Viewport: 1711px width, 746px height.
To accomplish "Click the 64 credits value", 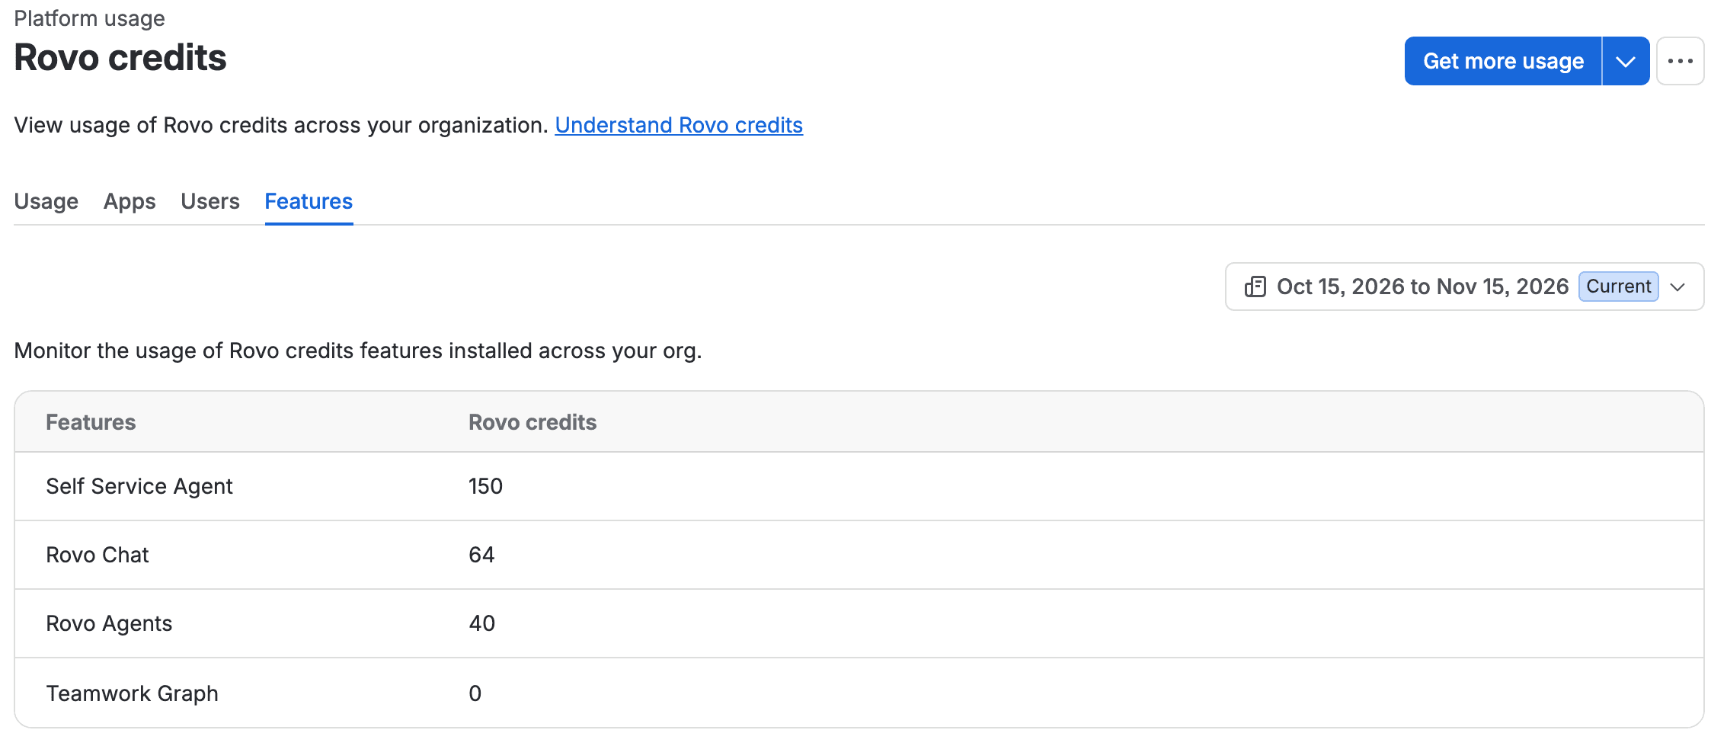I will (x=481, y=555).
